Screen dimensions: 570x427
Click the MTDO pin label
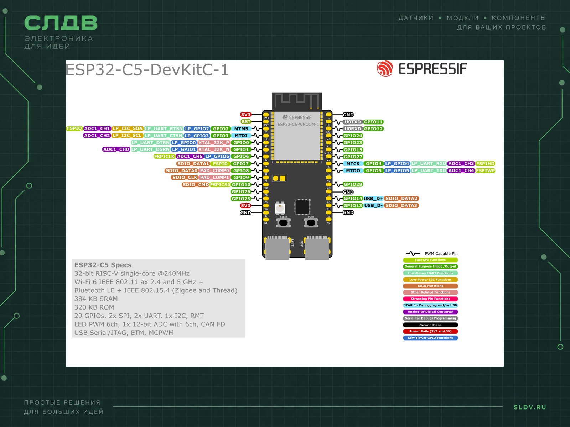pyautogui.click(x=353, y=171)
